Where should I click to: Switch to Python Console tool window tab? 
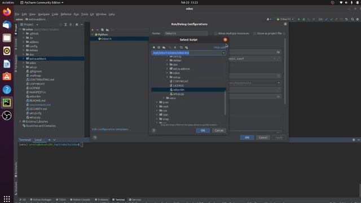pos(80,200)
